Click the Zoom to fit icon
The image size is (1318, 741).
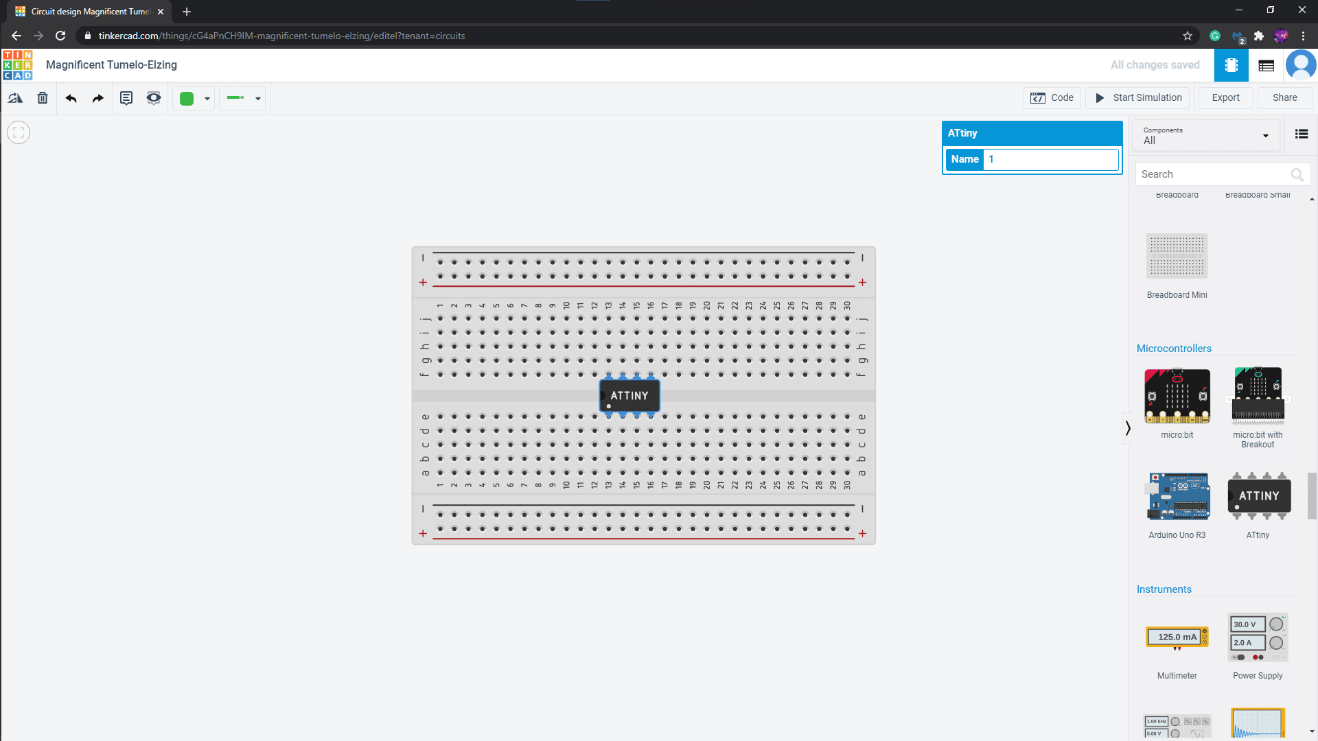[19, 132]
